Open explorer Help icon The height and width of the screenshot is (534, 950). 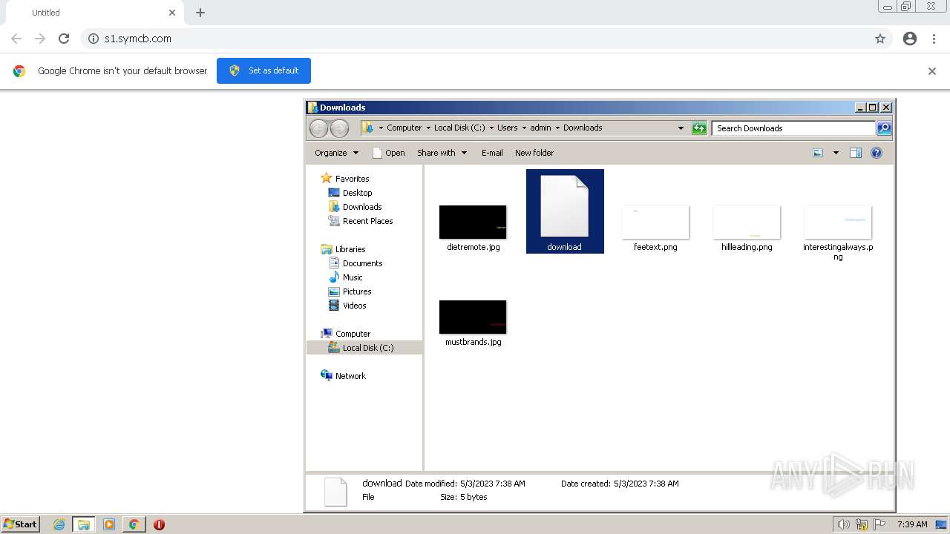[877, 153]
